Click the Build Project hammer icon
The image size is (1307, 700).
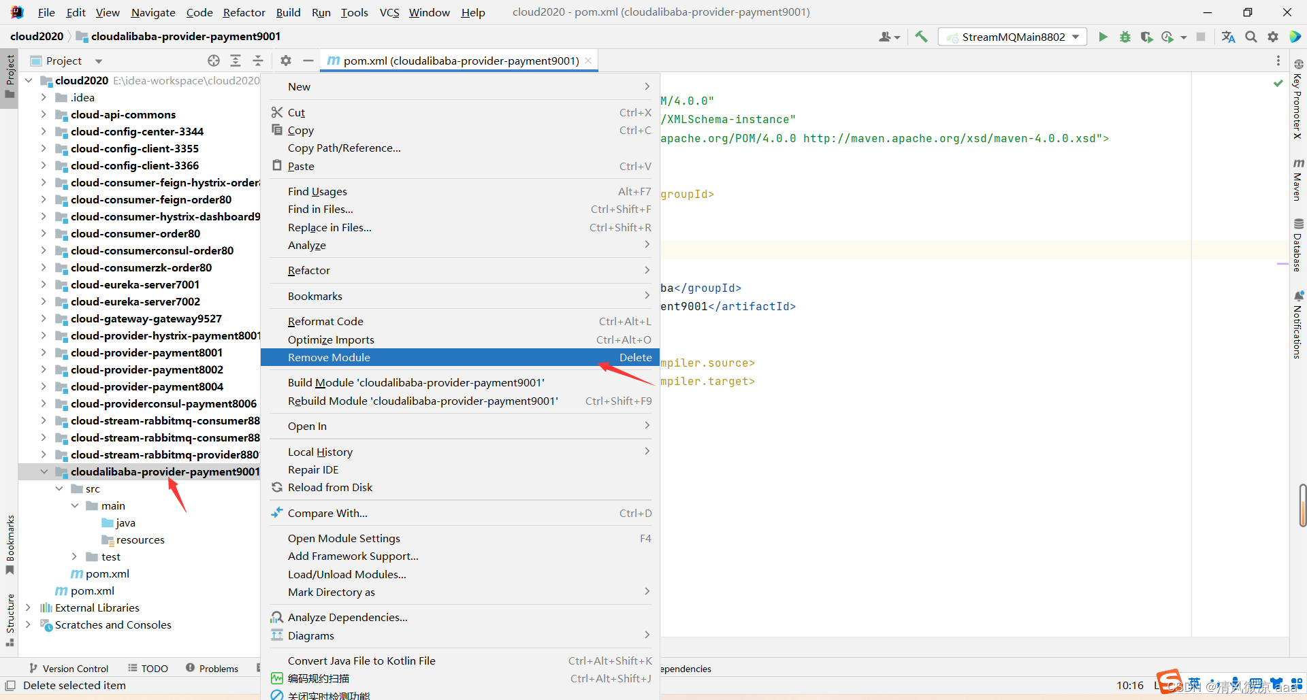coord(921,37)
